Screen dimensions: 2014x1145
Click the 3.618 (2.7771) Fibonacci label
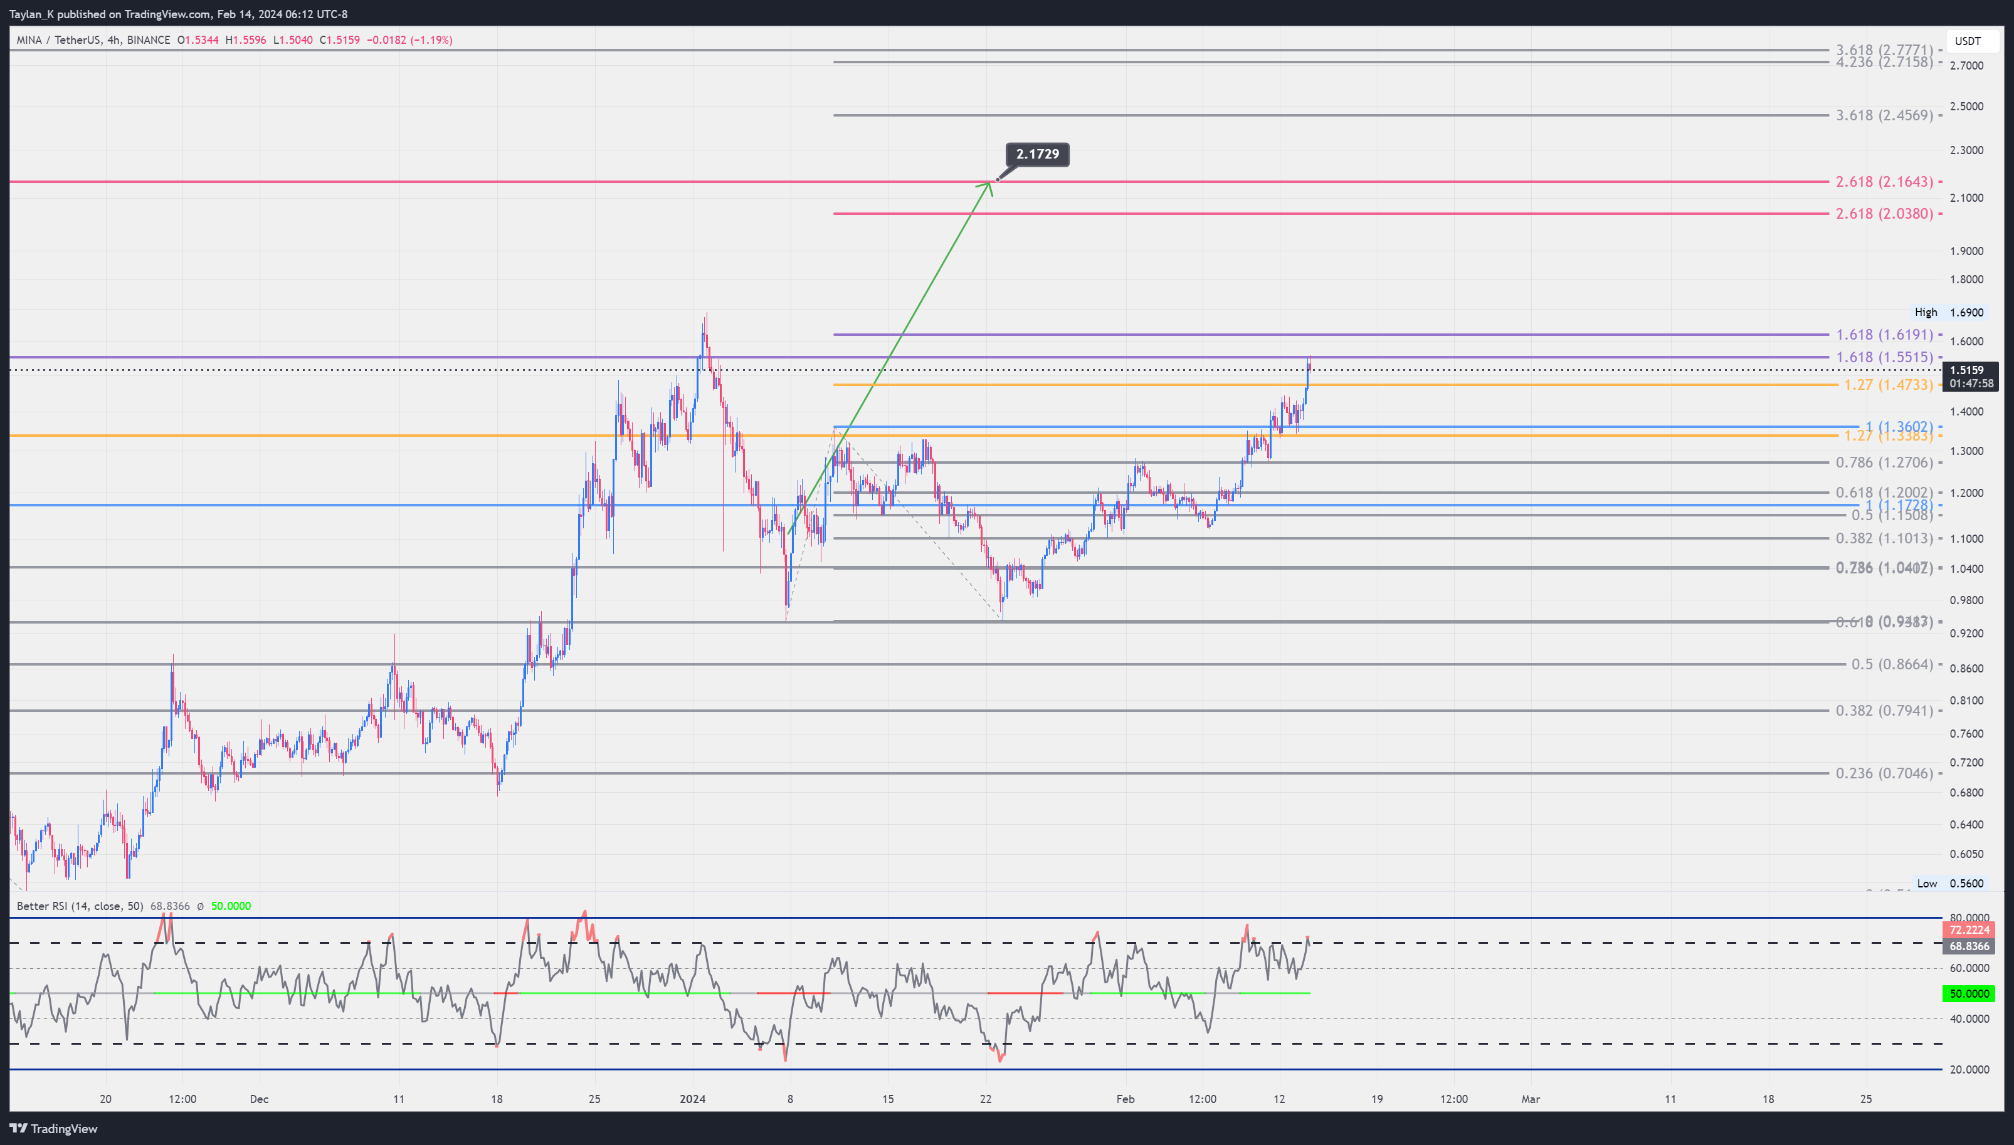(x=1884, y=50)
